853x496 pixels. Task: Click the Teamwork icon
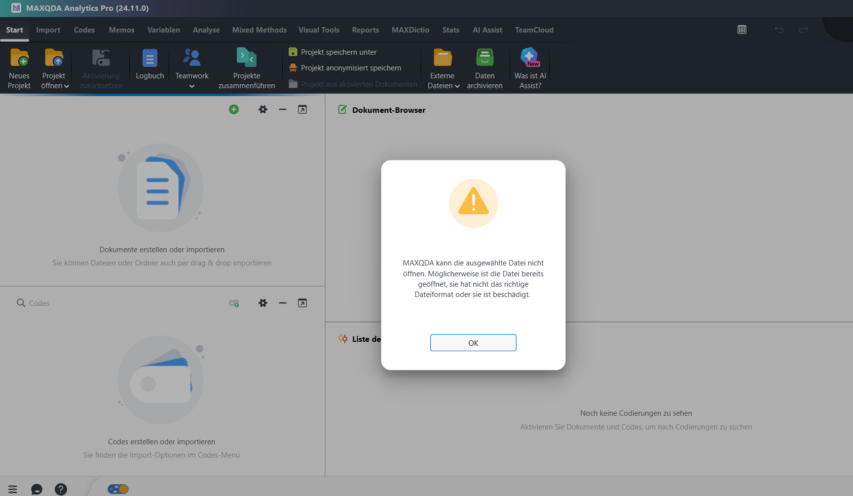point(192,57)
